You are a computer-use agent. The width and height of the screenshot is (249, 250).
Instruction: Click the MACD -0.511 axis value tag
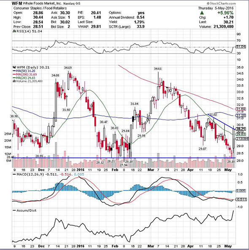241,199
